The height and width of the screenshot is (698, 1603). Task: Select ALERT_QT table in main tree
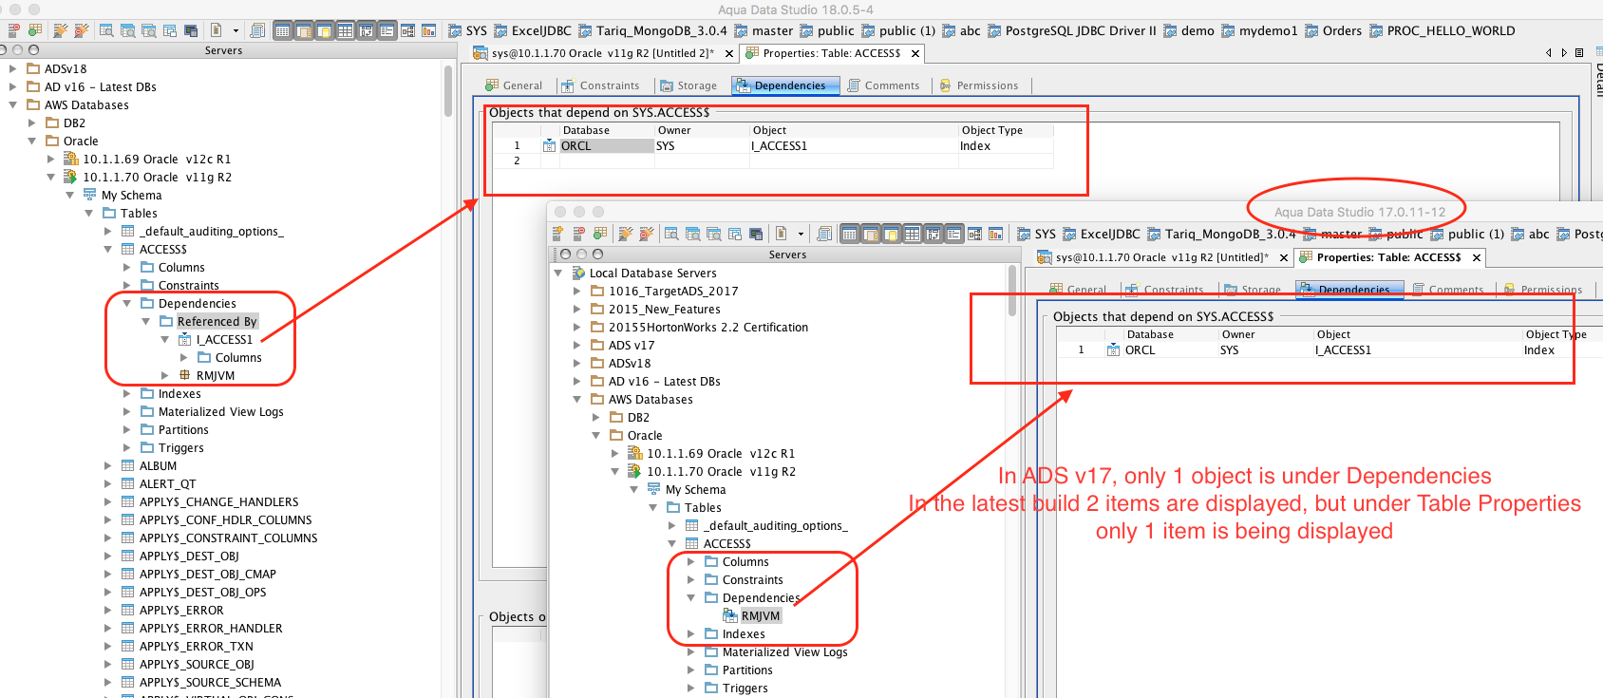pos(168,484)
